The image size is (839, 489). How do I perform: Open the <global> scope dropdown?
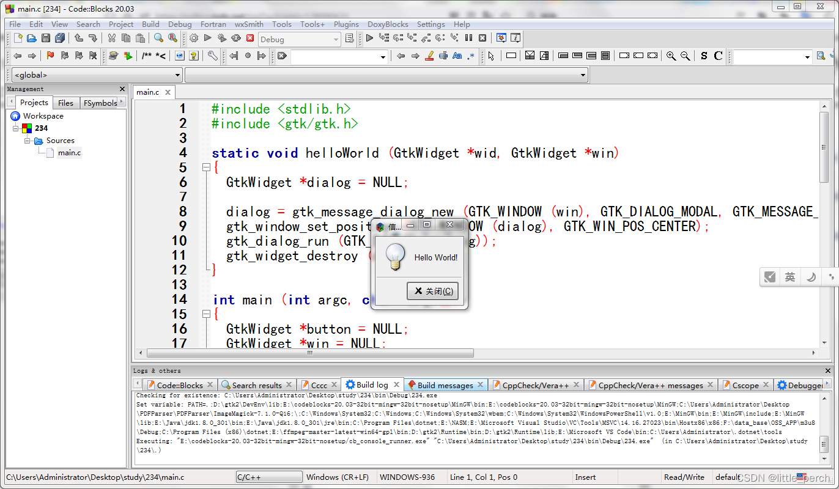176,75
